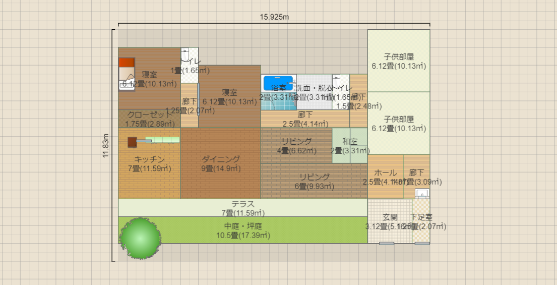
Task: Click the toilet fixture beside the bed's 寝室
Action: click(x=185, y=53)
